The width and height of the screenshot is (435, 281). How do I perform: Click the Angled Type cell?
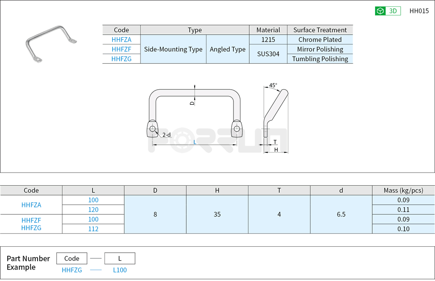(x=228, y=49)
